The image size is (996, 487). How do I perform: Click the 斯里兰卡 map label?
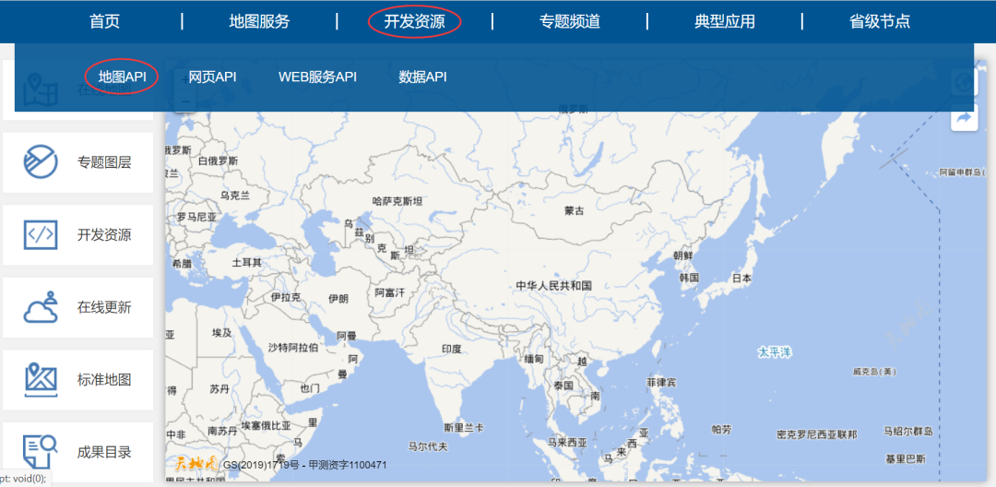[x=464, y=427]
